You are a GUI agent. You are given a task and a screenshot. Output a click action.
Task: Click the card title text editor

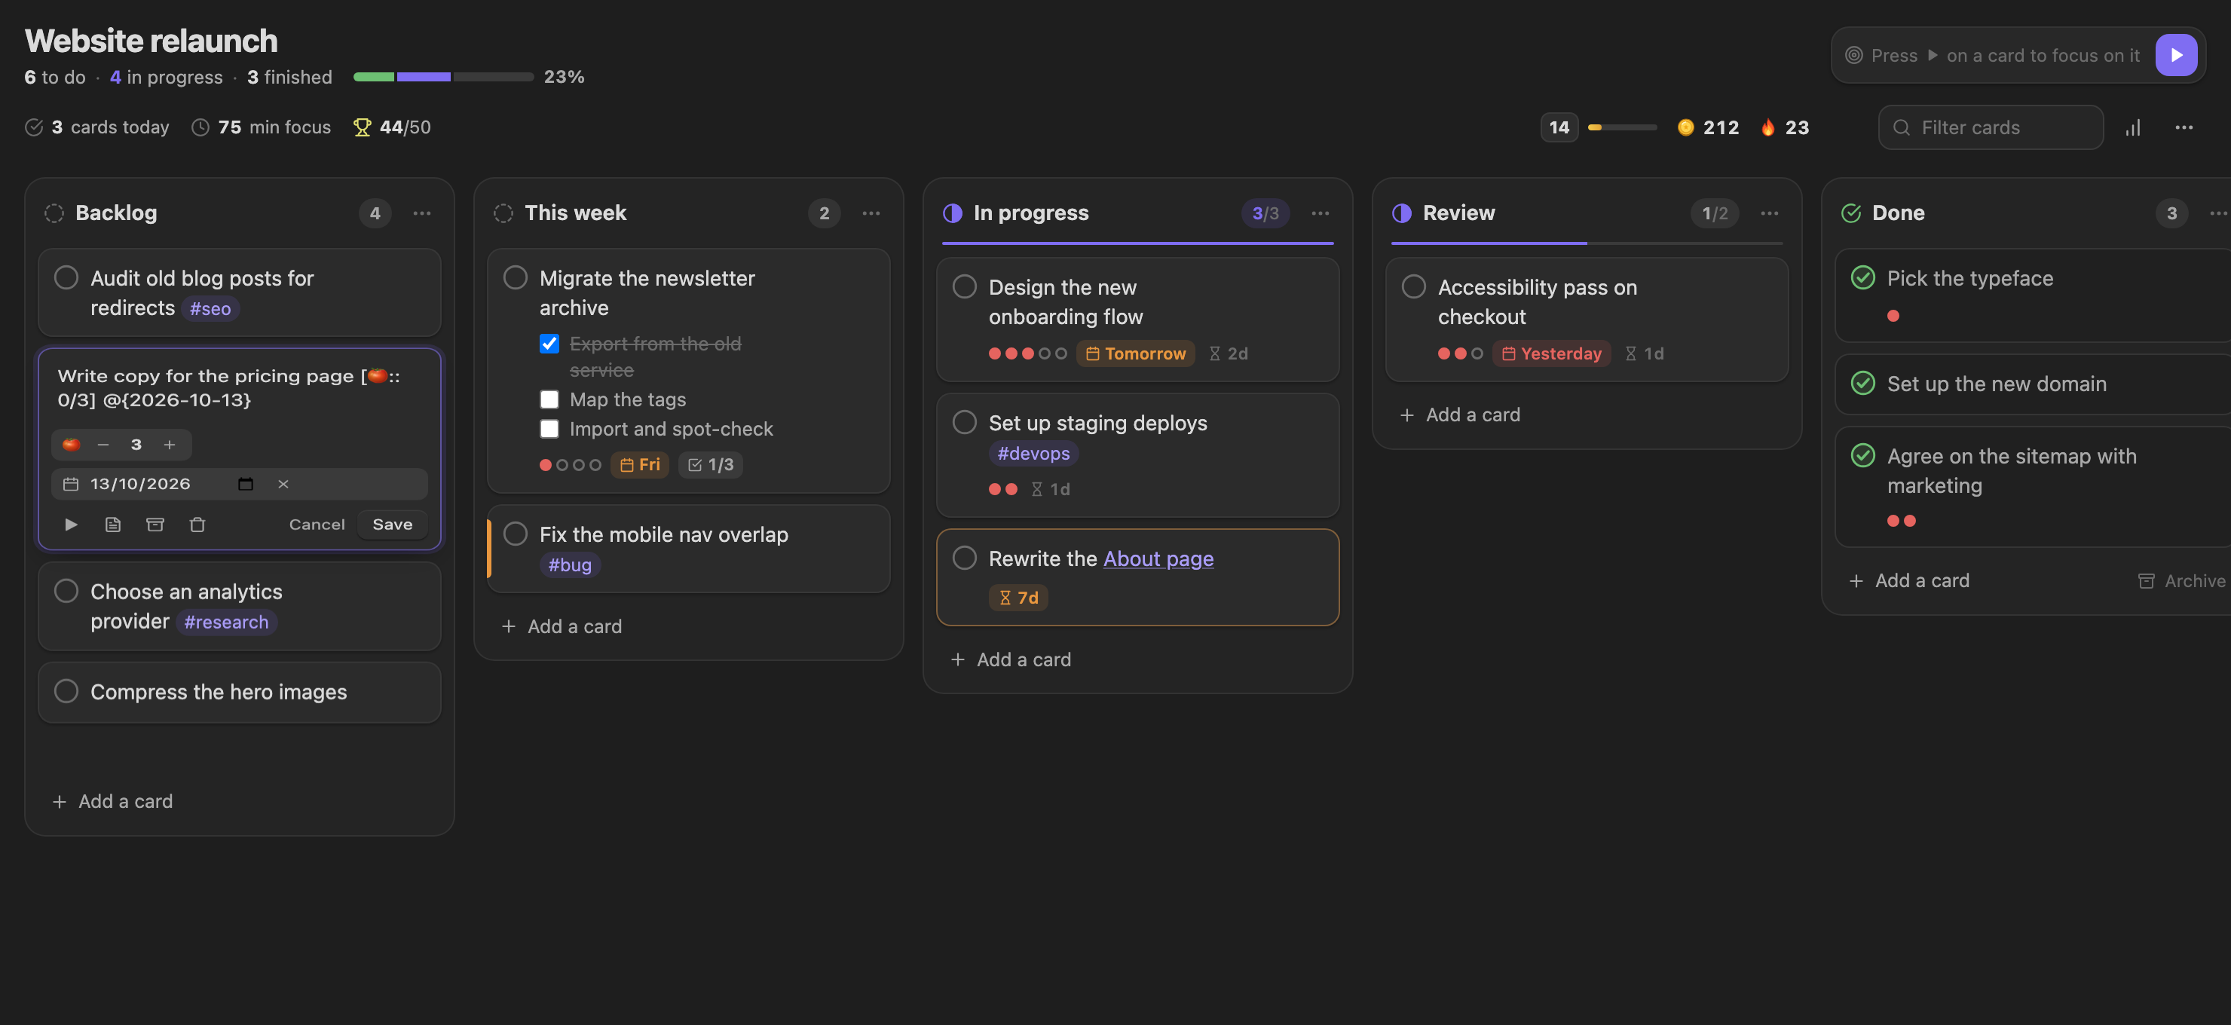240,388
